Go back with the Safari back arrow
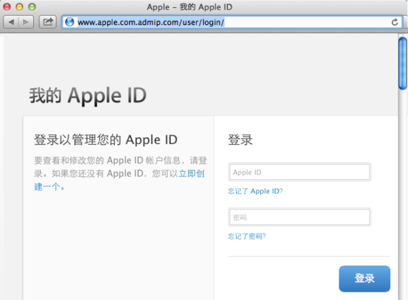408x300 pixels. [x=11, y=22]
